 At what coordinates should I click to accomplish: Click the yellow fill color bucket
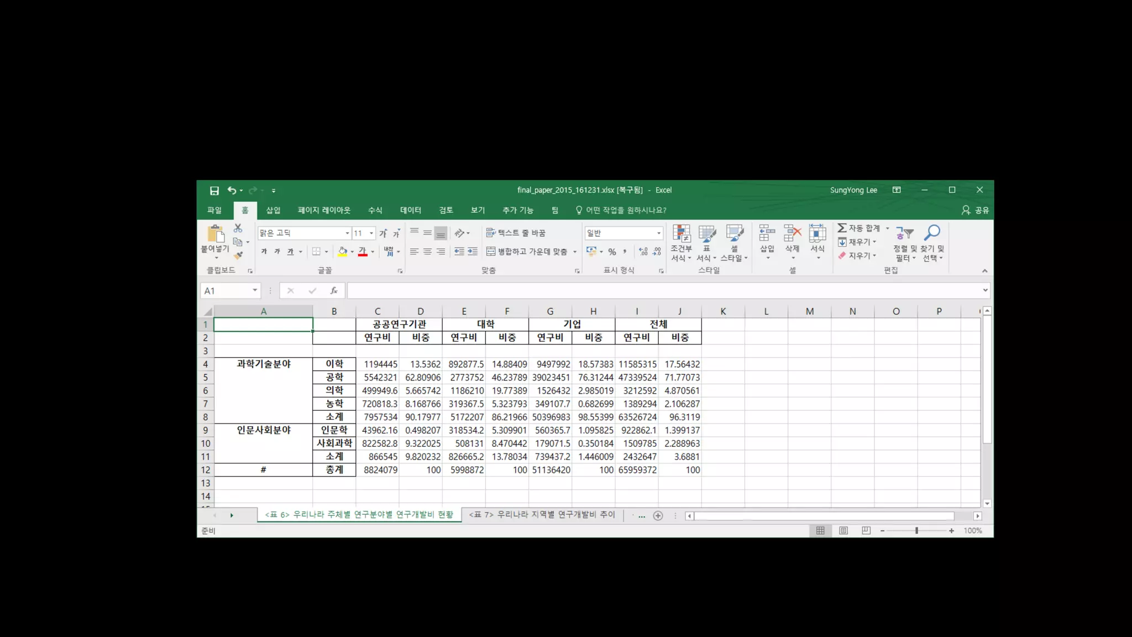pyautogui.click(x=343, y=252)
